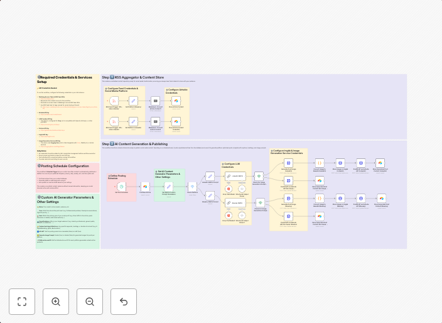Select the top Generate Text Image HTTP node
Image resolution: width=442 pixels, height=323 pixels.
pyautogui.click(x=289, y=163)
